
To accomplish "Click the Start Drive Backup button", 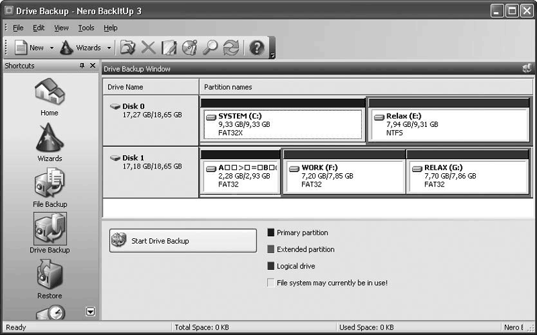I will coord(183,240).
